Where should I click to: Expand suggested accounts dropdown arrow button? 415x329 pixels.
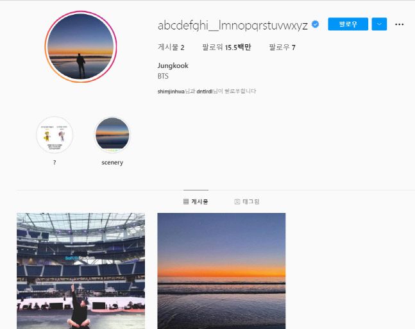click(x=379, y=24)
